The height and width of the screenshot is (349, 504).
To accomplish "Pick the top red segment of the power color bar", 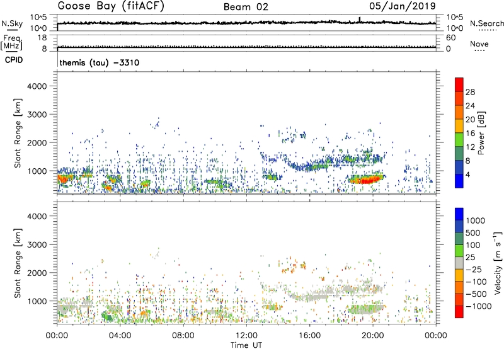I will coord(459,84).
